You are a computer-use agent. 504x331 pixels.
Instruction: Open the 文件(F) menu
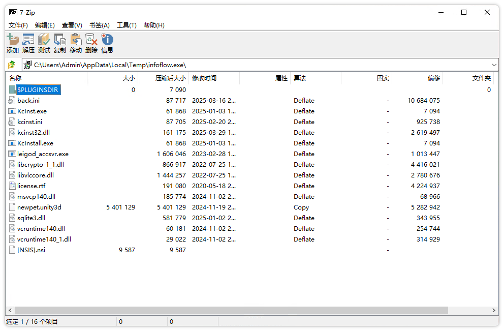click(18, 25)
